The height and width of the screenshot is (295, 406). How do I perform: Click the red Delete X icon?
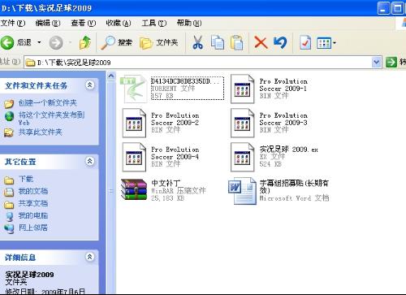pos(261,42)
